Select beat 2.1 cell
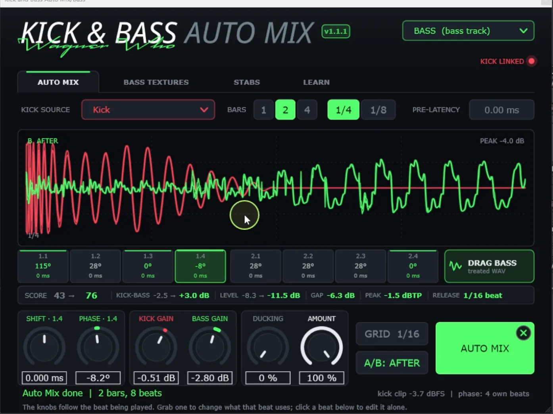The width and height of the screenshot is (553, 414). point(255,266)
